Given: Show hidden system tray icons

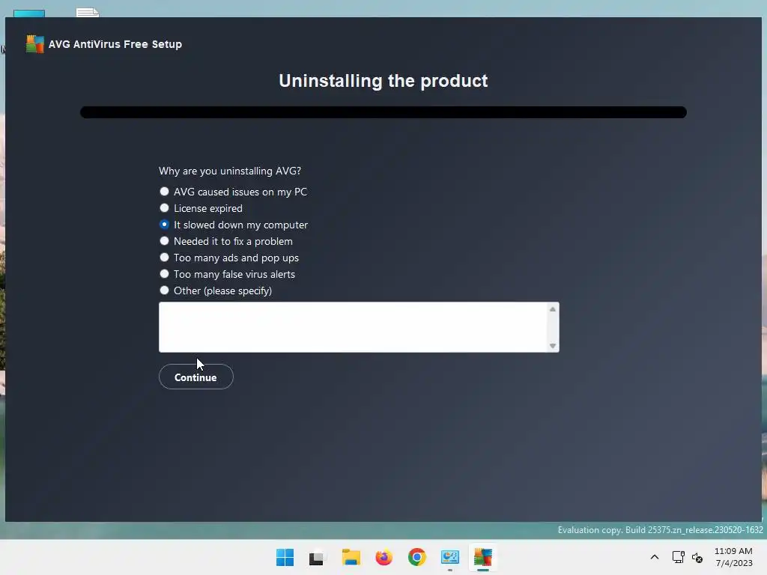Looking at the screenshot, I should pos(655,557).
